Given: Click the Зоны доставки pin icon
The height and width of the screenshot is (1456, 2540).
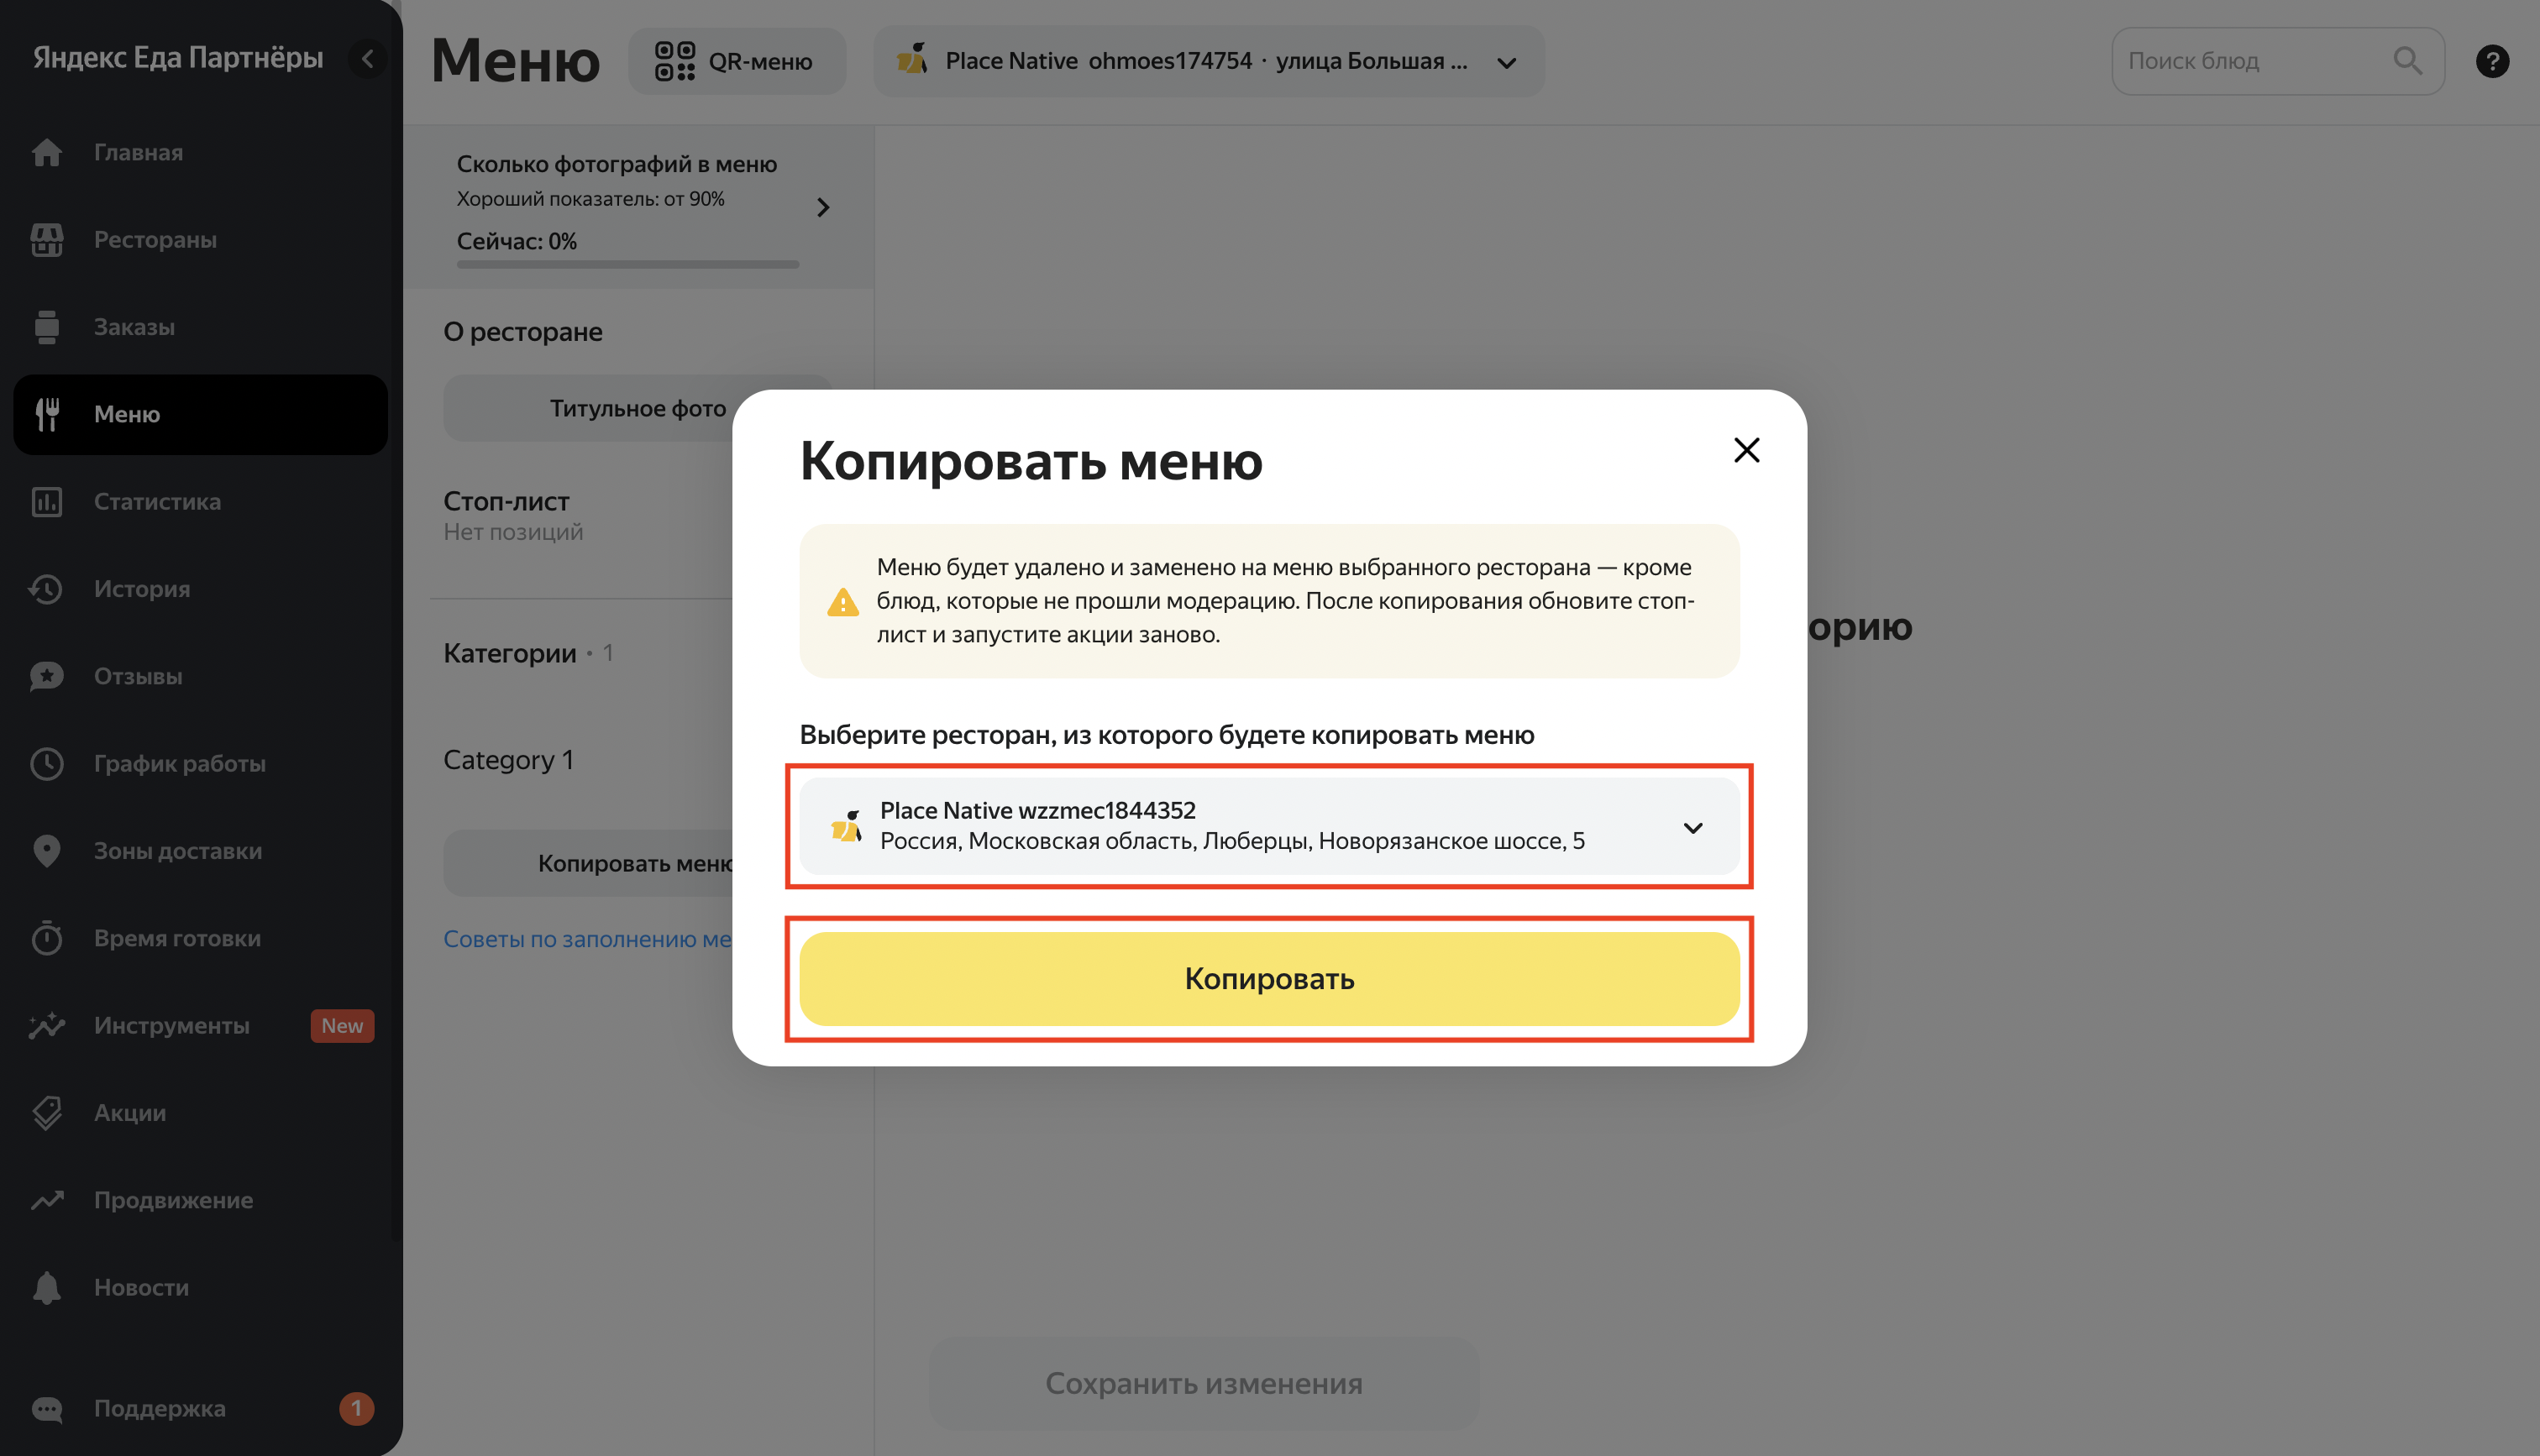Looking at the screenshot, I should pyautogui.click(x=47, y=851).
